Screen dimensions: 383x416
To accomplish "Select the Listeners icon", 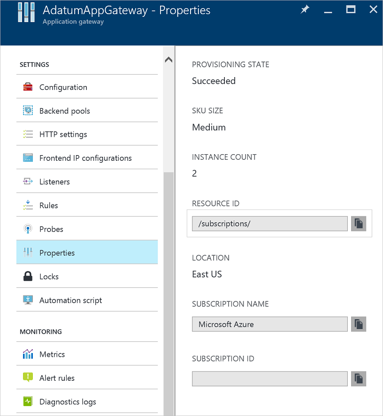I will pos(28,181).
